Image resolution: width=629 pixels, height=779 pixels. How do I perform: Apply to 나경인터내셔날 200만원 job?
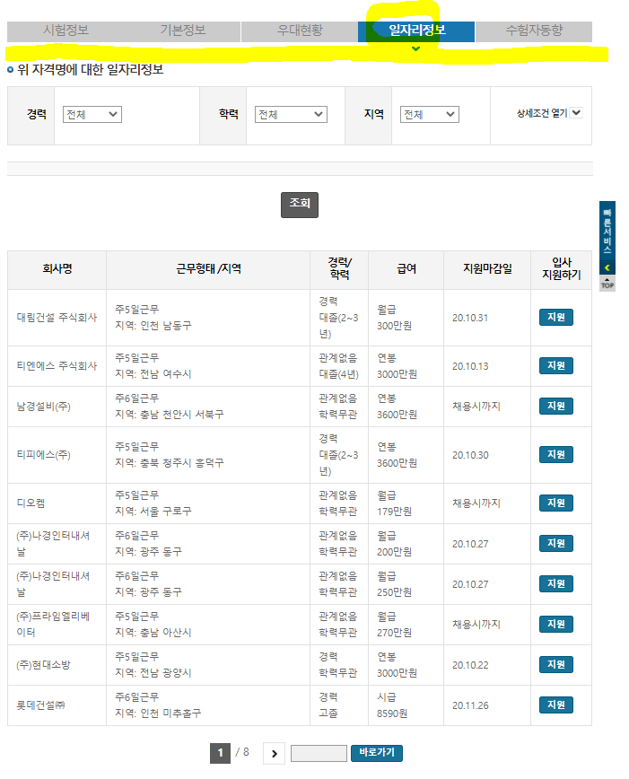coord(556,543)
